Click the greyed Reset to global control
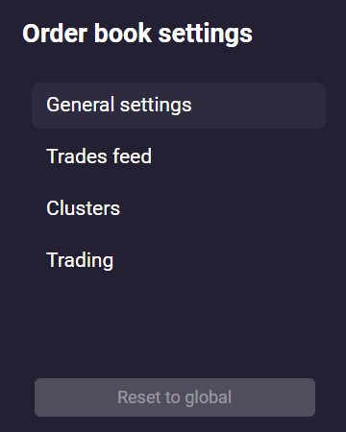346x432 pixels. 175,397
